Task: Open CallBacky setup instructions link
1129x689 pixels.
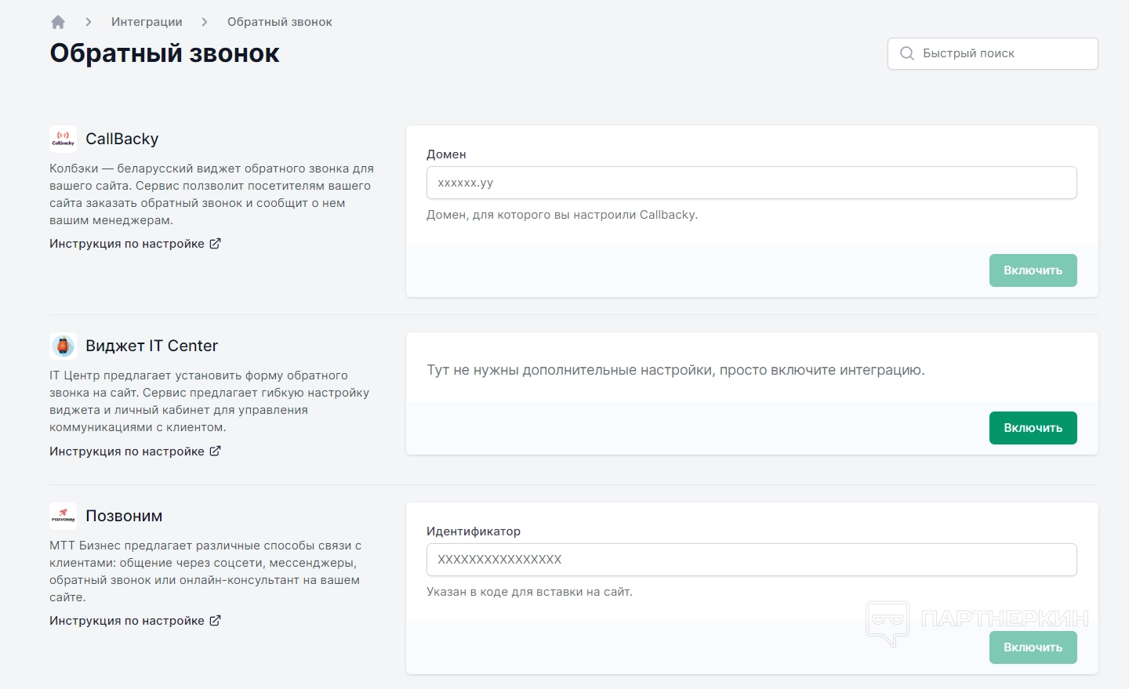Action: 127,244
